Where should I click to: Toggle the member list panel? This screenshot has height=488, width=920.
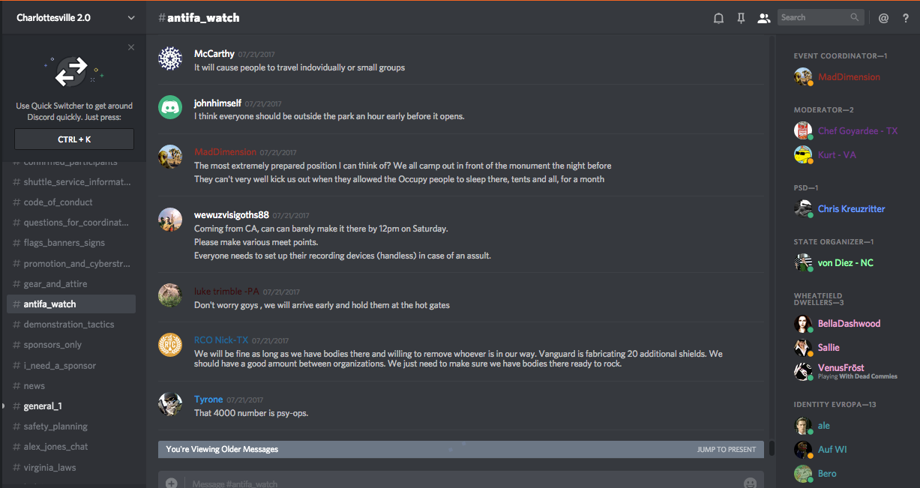(x=763, y=18)
